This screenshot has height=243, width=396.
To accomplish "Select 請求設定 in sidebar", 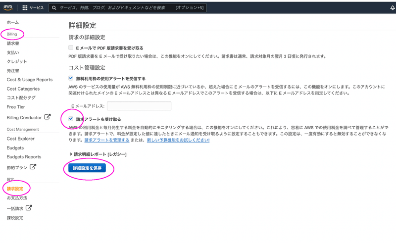I will [x=15, y=189].
